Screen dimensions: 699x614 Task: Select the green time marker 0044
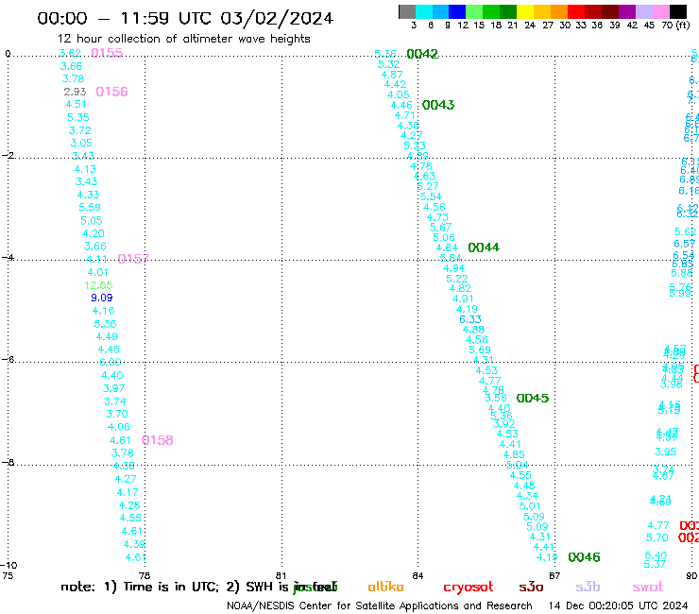click(484, 247)
